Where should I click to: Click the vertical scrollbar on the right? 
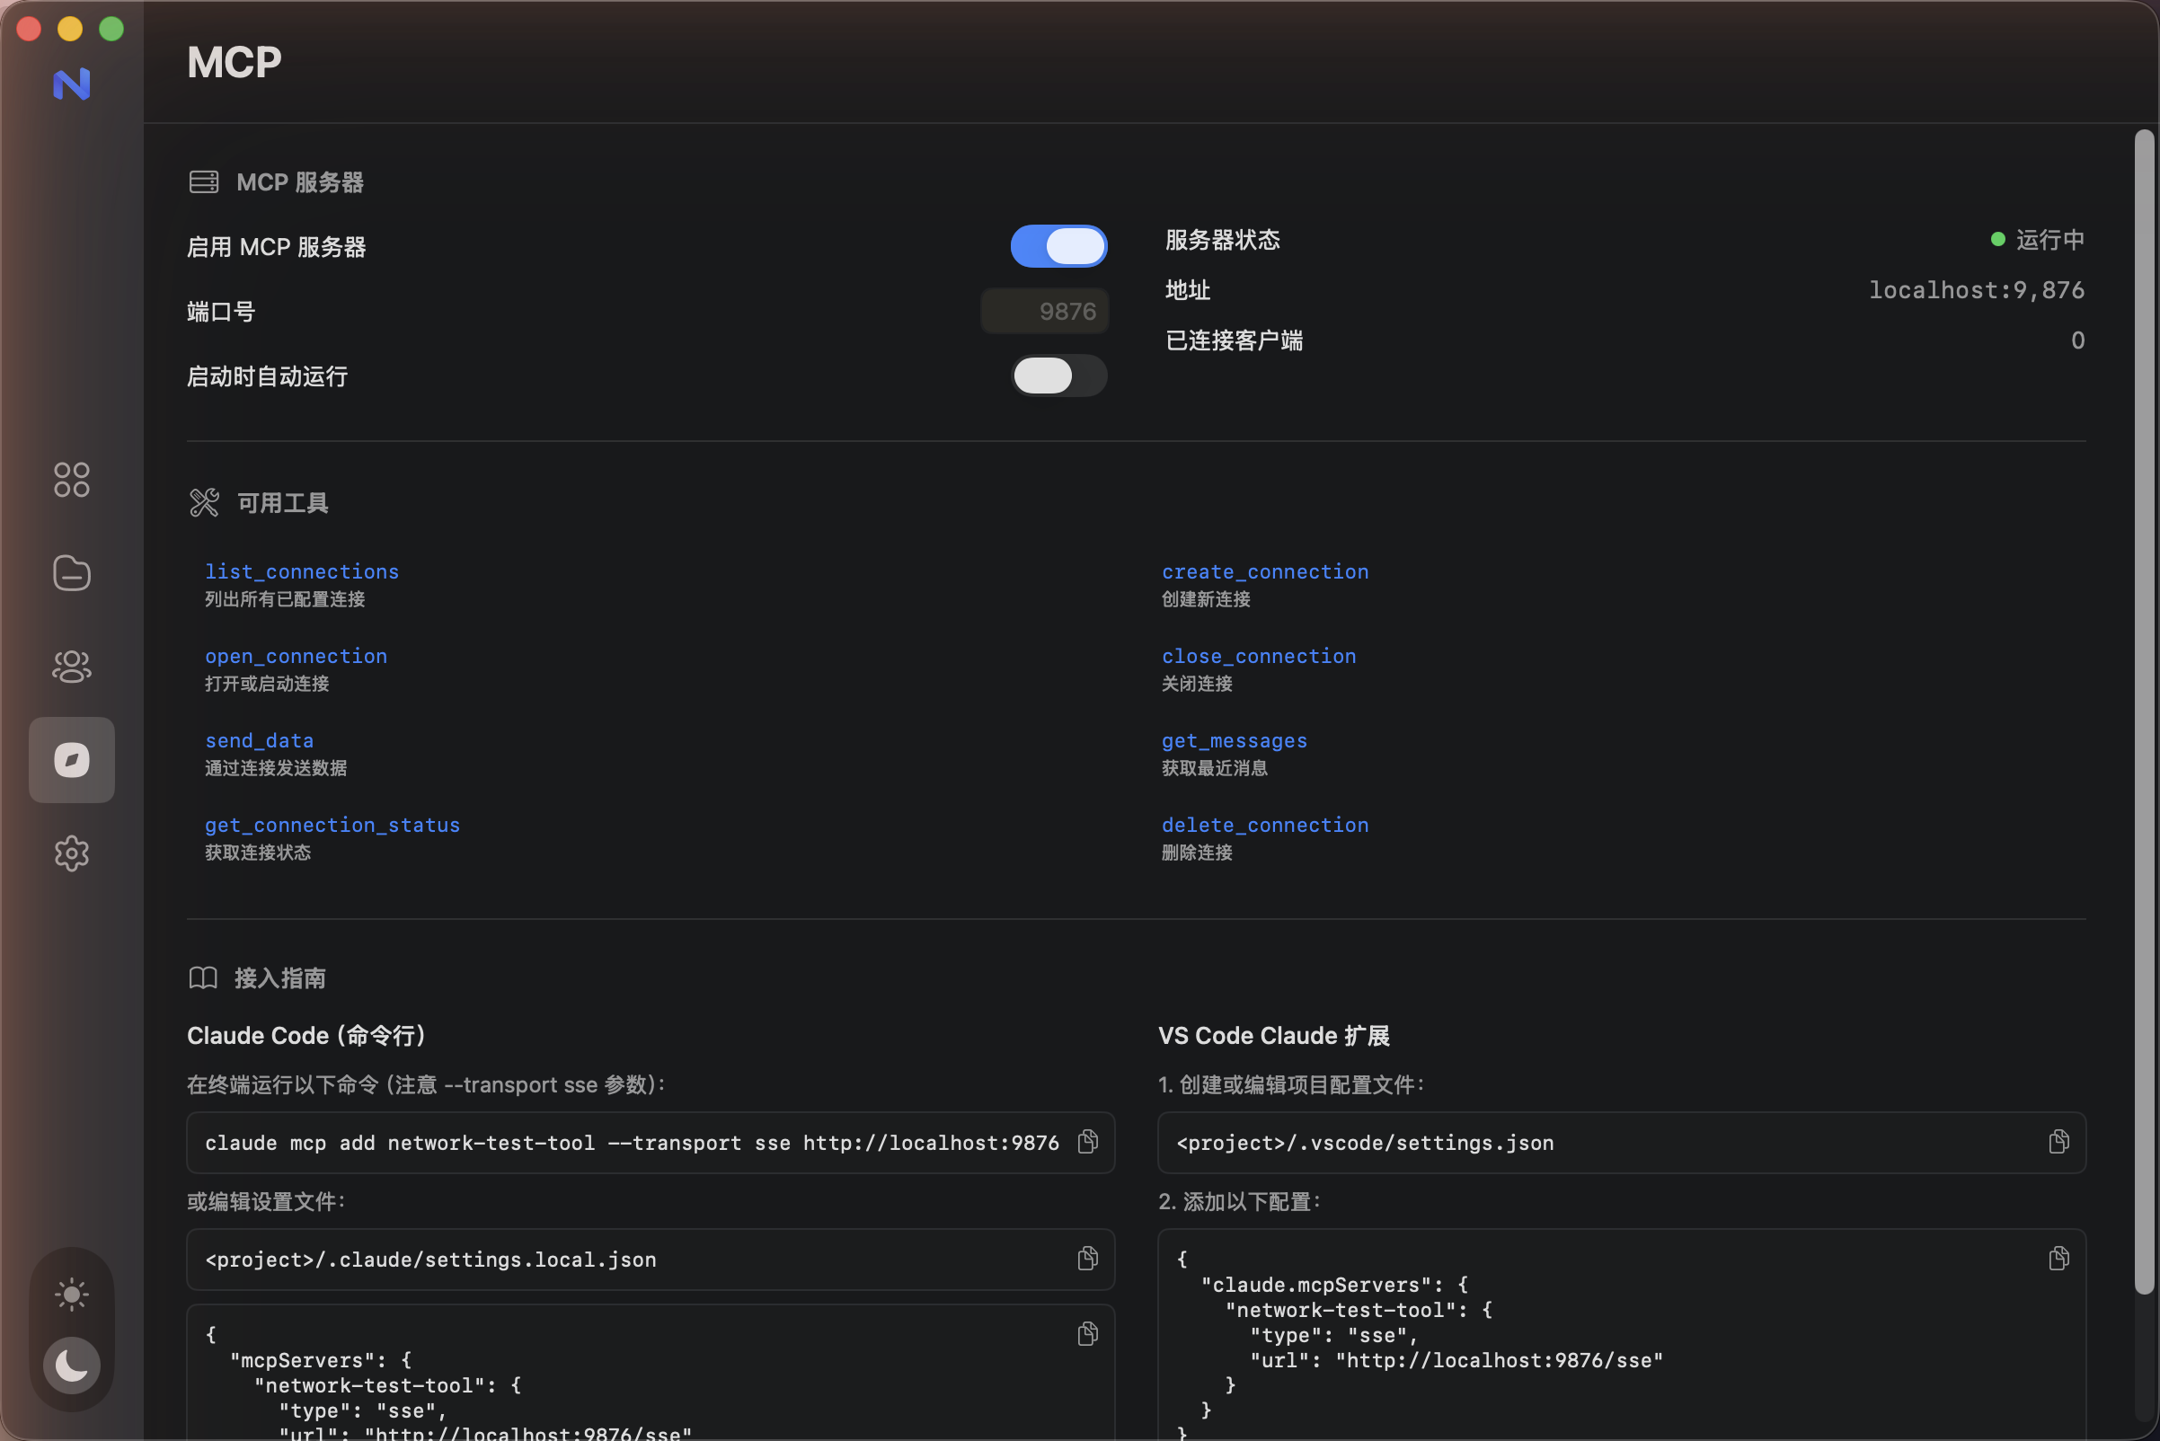click(x=2145, y=712)
